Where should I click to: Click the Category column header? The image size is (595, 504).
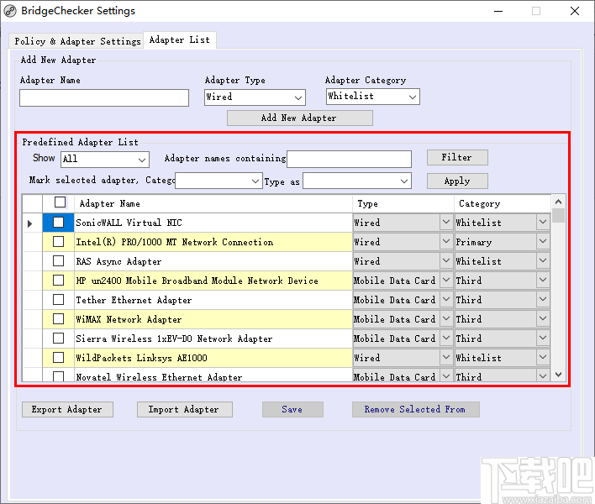tap(503, 203)
